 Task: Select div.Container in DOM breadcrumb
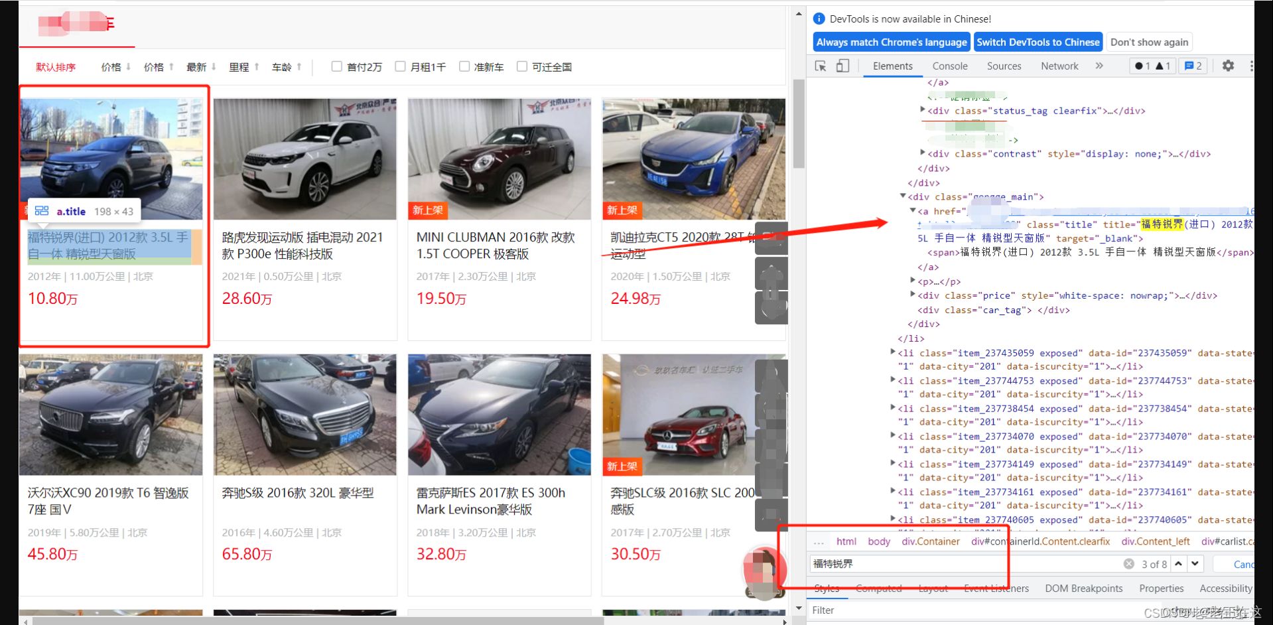(930, 541)
